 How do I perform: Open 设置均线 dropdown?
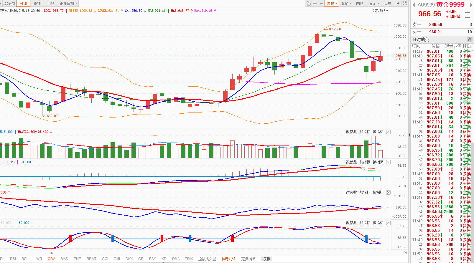(379, 11)
